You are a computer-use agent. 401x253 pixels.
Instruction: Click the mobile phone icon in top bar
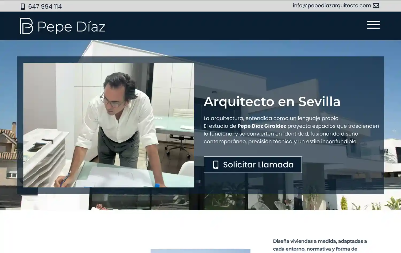click(x=23, y=6)
